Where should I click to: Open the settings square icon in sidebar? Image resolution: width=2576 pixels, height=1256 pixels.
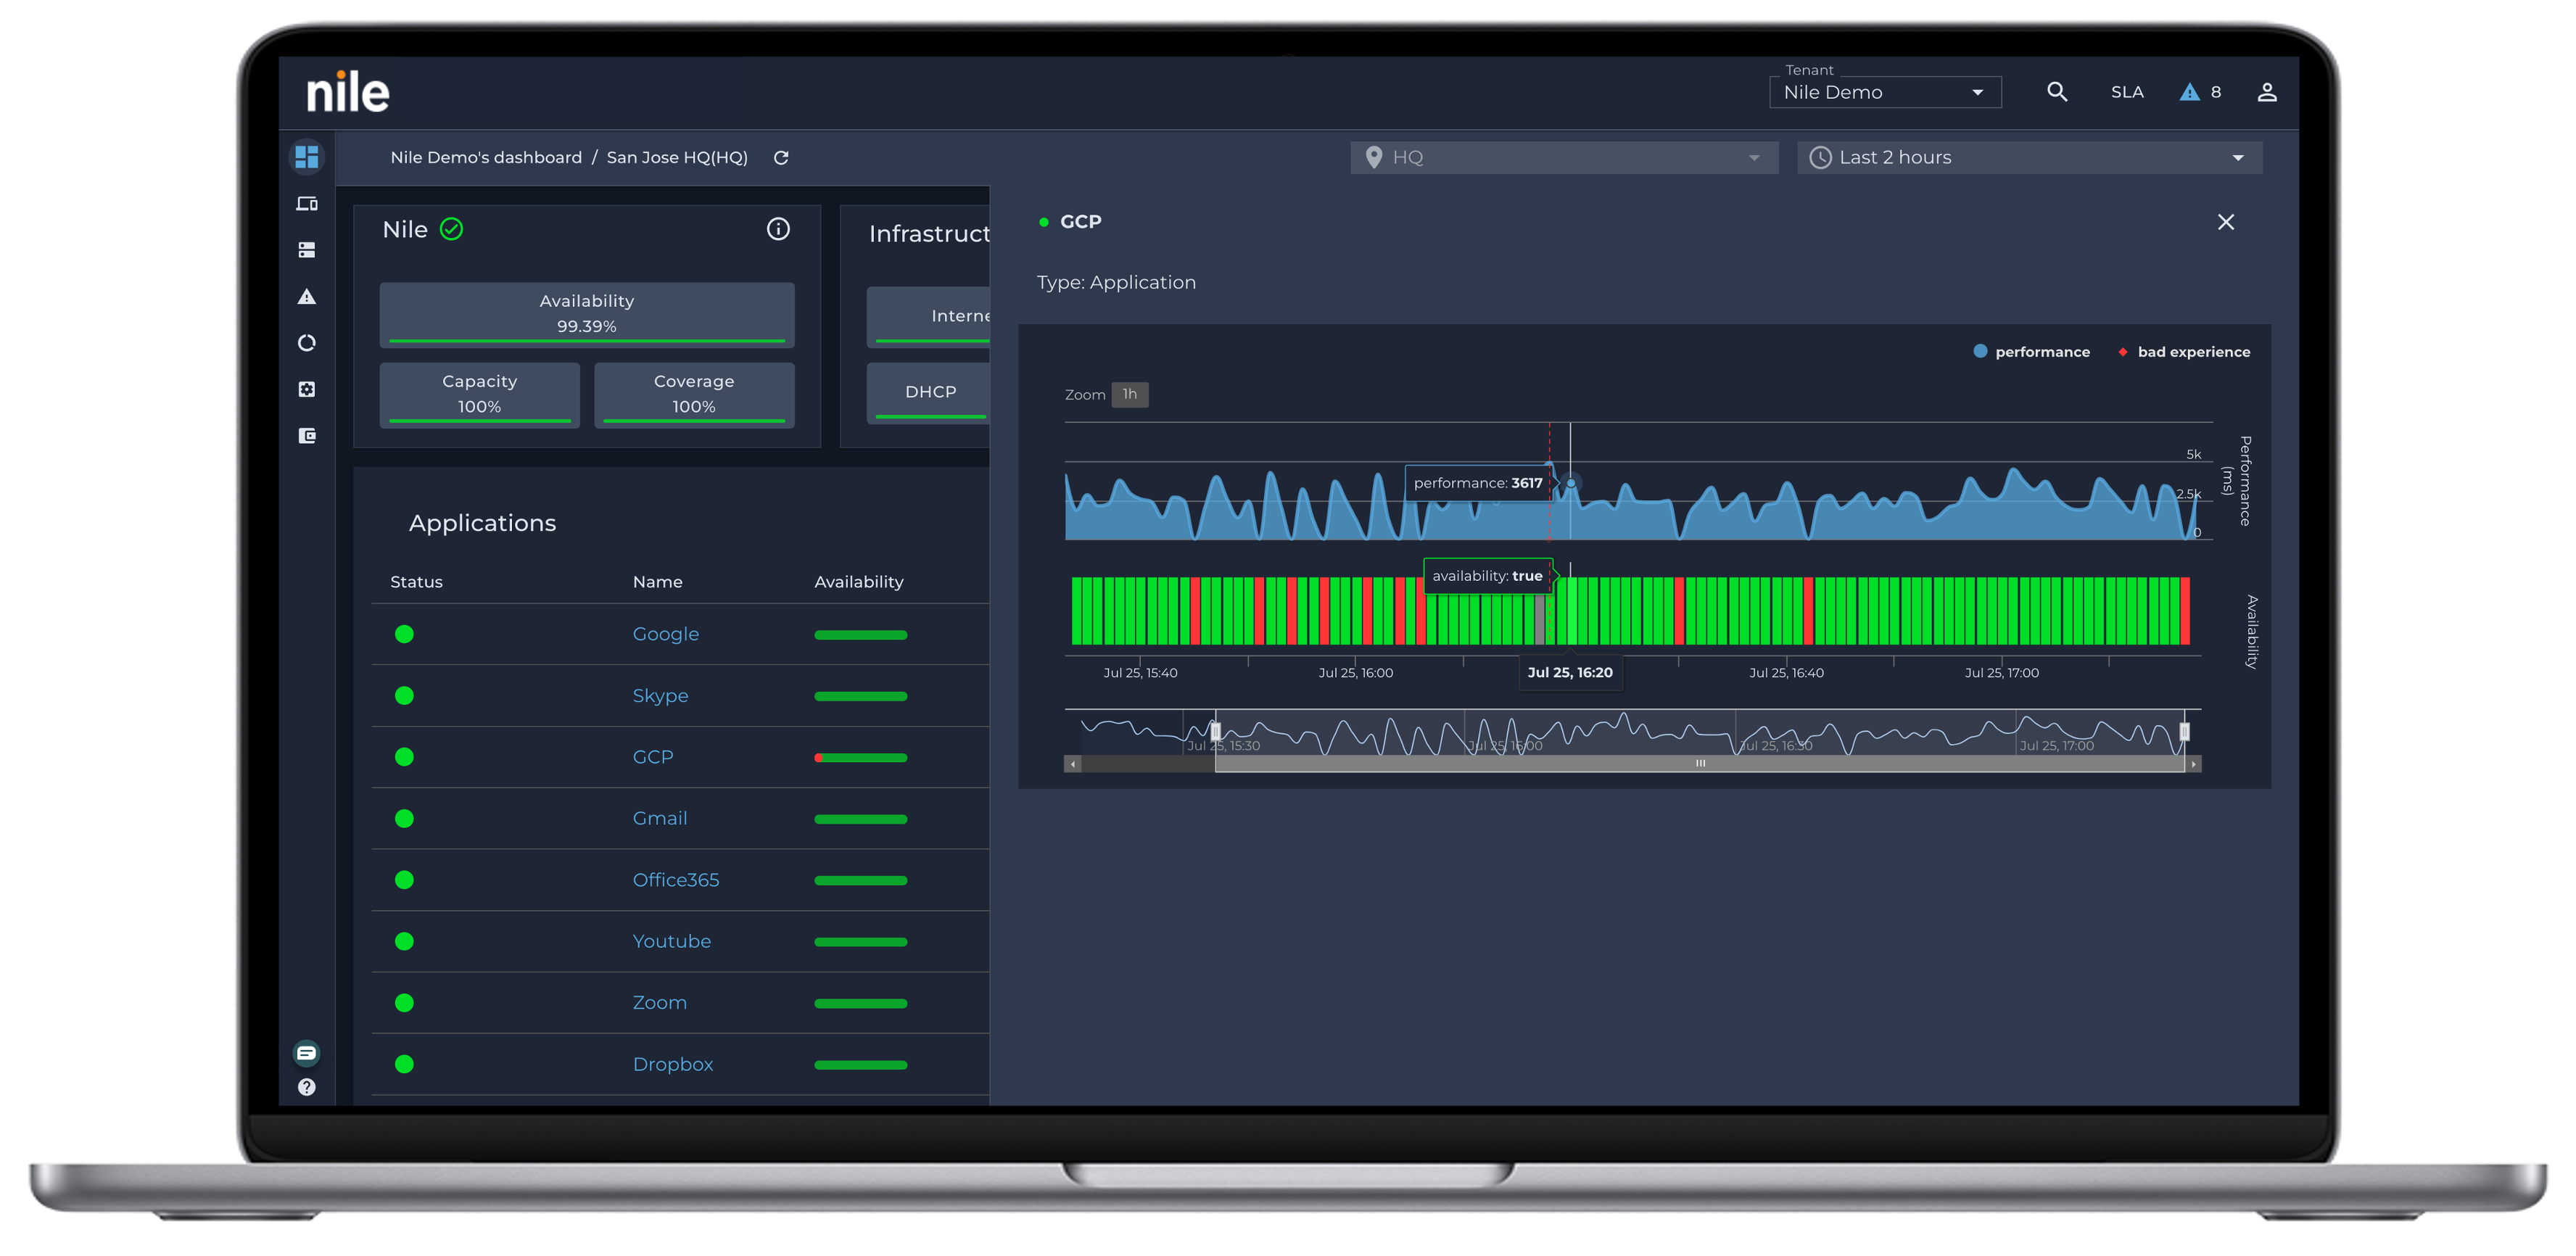[x=307, y=389]
